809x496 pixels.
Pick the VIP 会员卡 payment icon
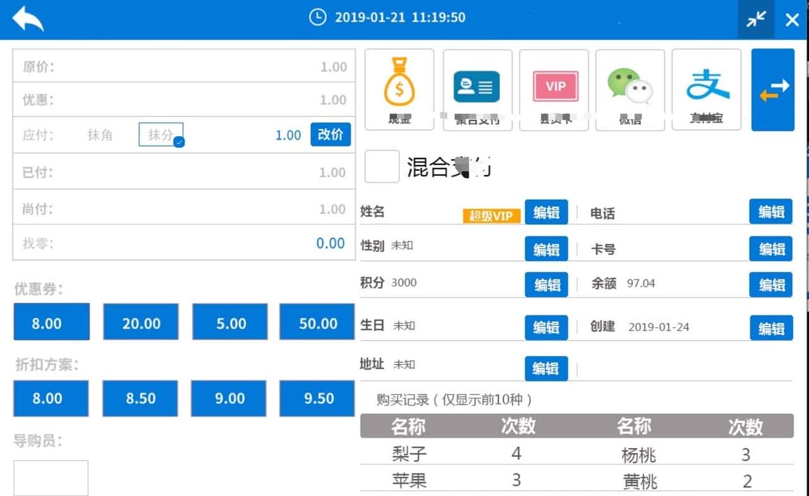554,88
